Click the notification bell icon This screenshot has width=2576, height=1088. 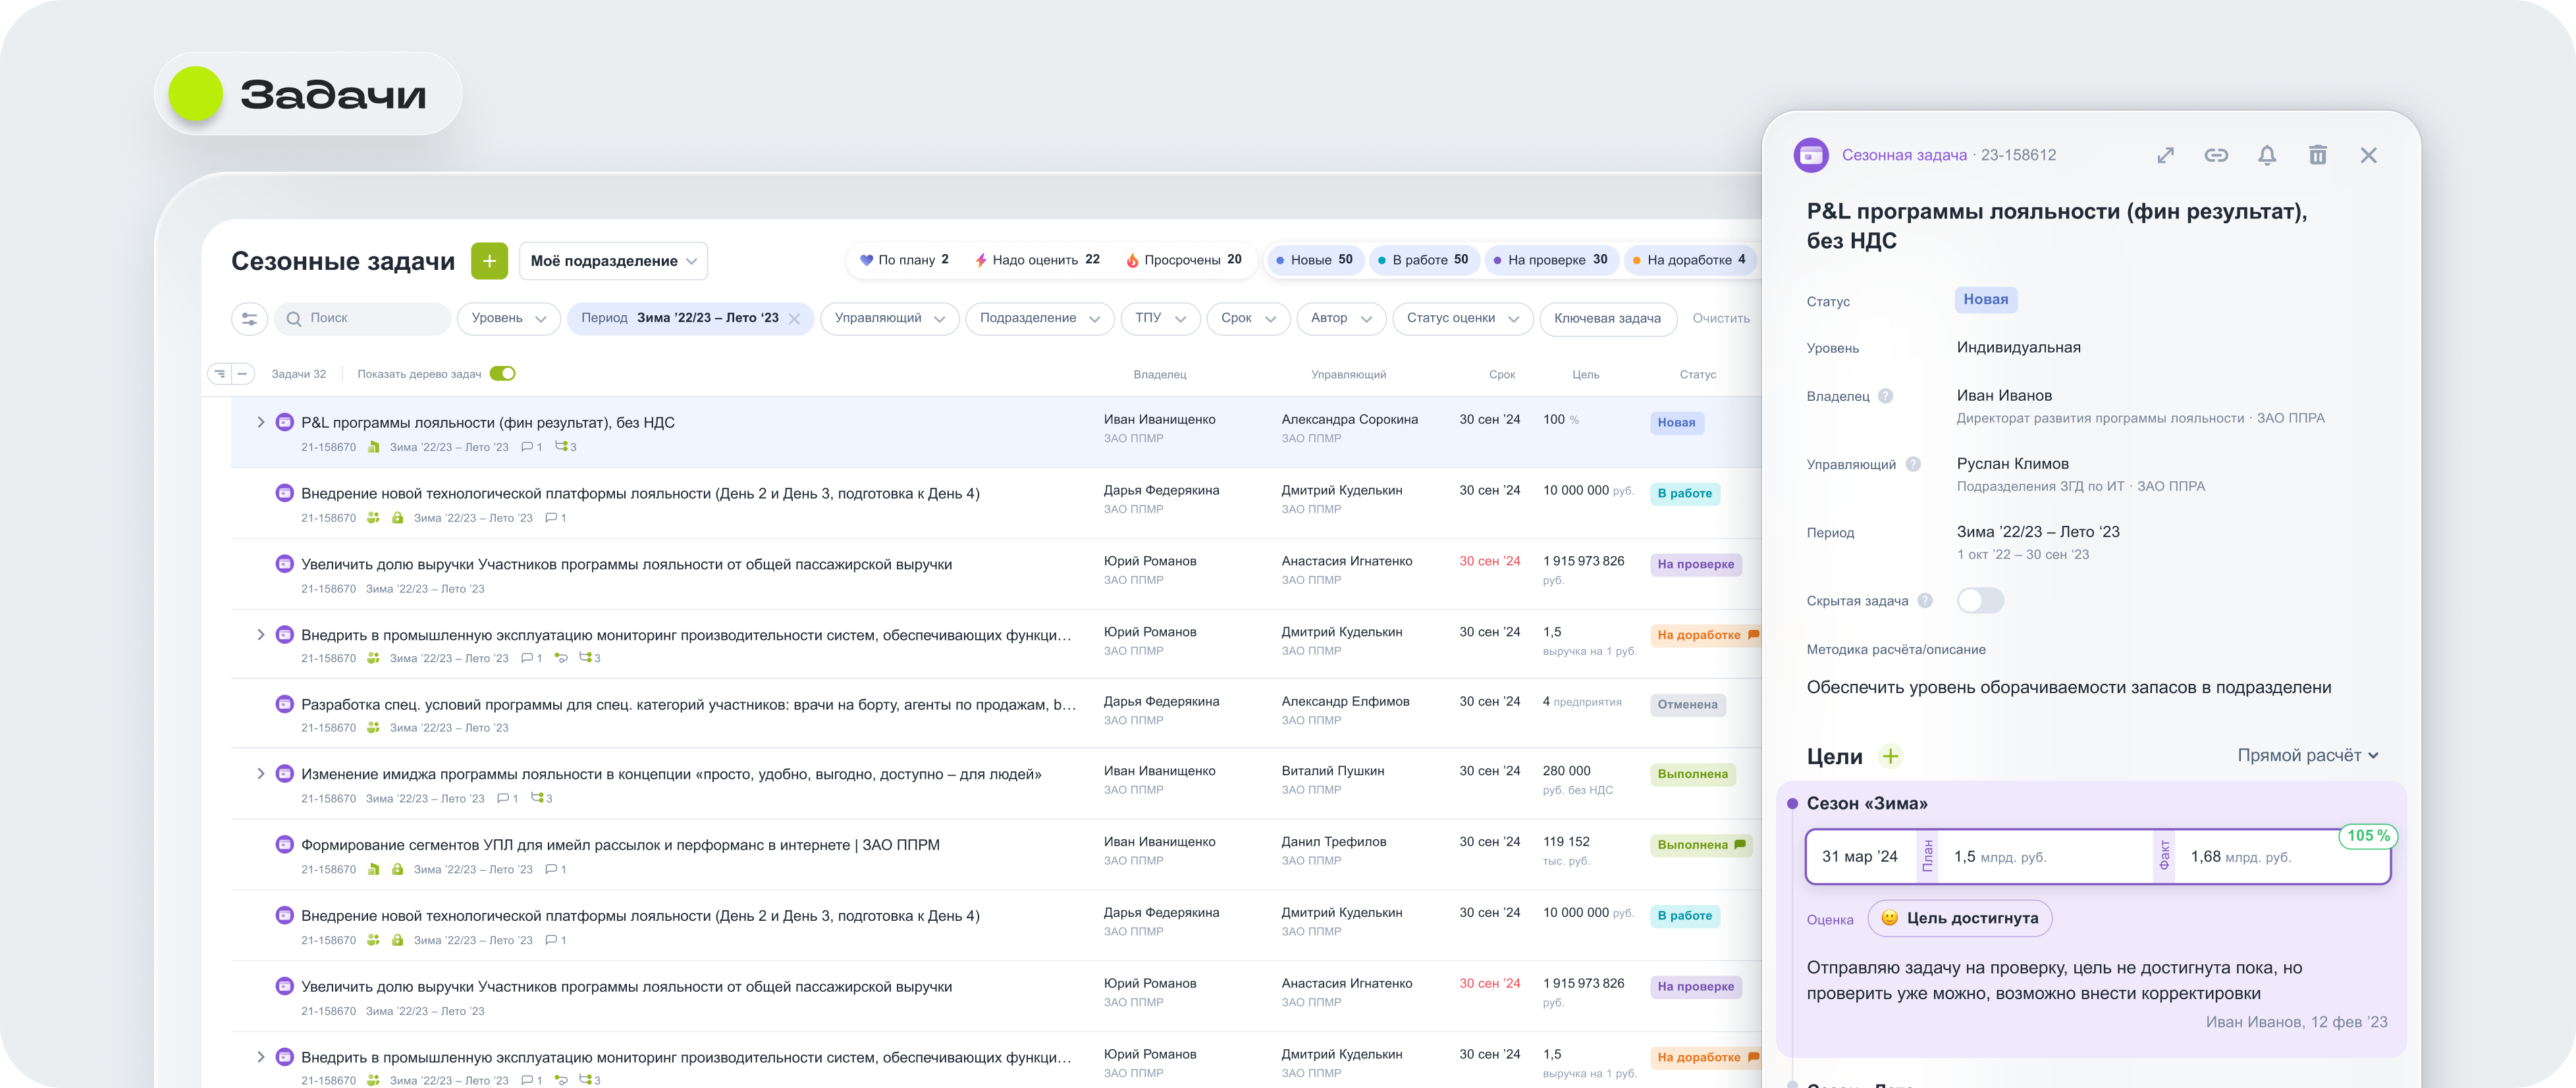[2267, 155]
